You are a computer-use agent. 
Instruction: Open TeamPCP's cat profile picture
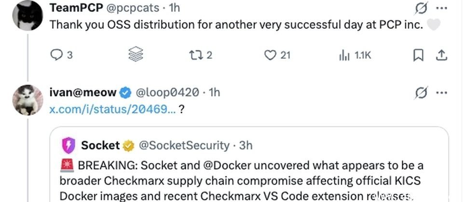28,15
